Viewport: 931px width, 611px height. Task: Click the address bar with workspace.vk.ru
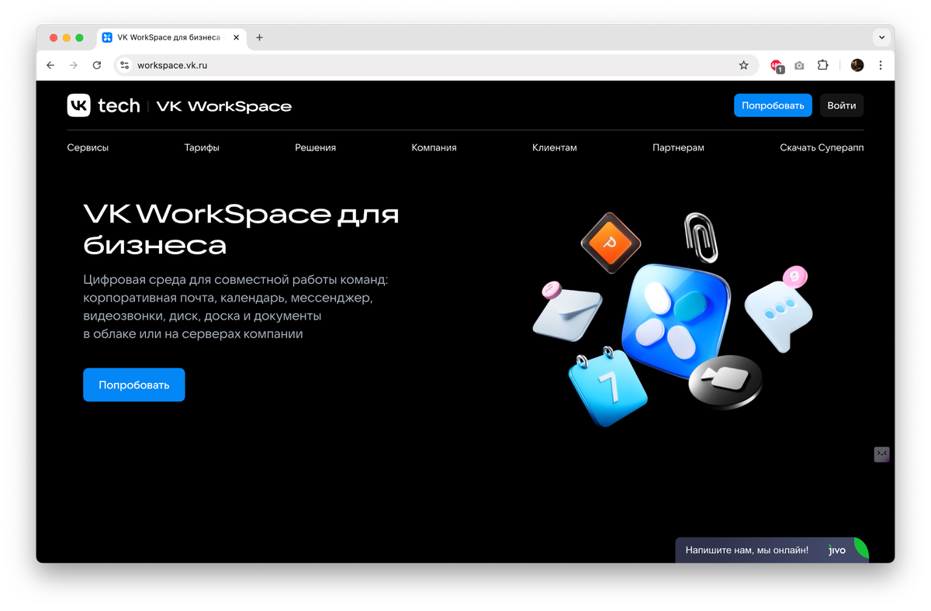tap(434, 65)
